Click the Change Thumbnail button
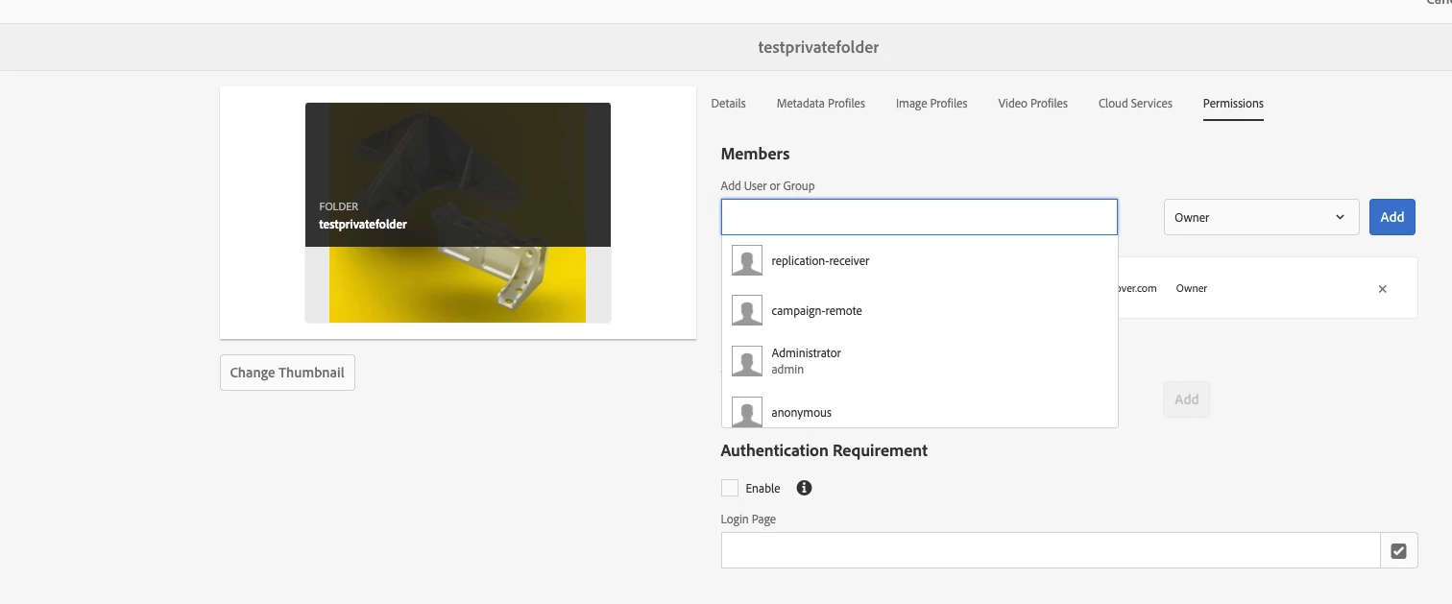 [287, 373]
